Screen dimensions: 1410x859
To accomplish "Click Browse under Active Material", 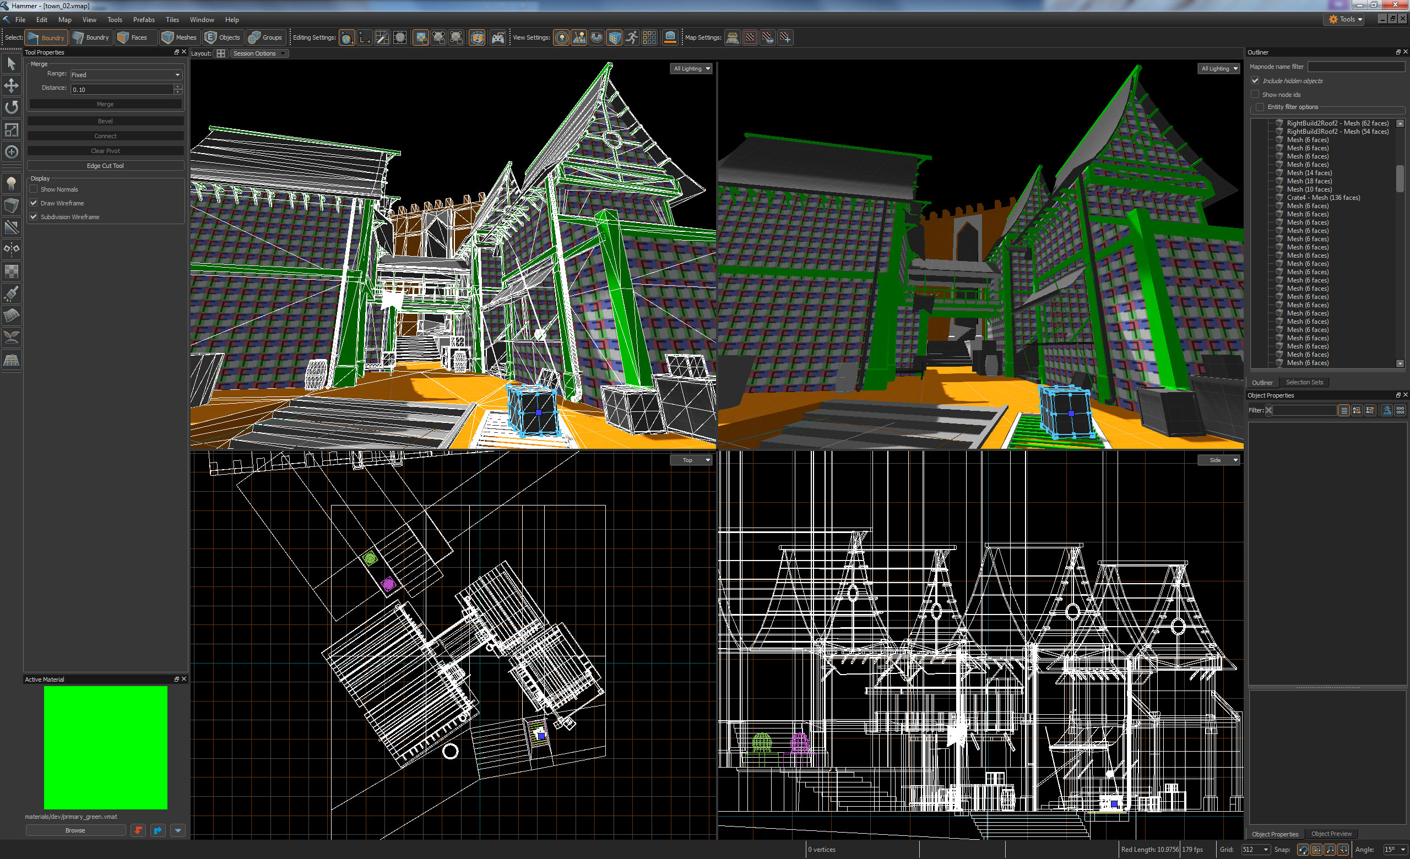I will click(x=75, y=830).
